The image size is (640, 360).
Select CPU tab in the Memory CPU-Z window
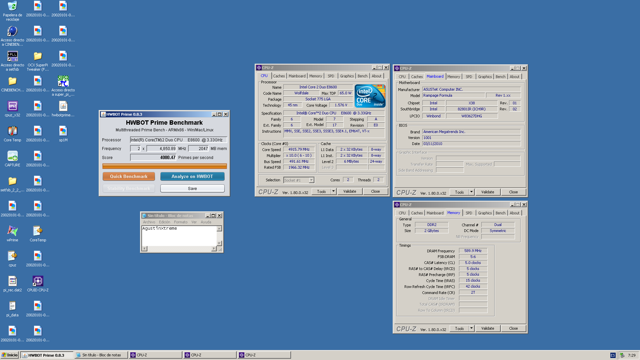point(402,213)
